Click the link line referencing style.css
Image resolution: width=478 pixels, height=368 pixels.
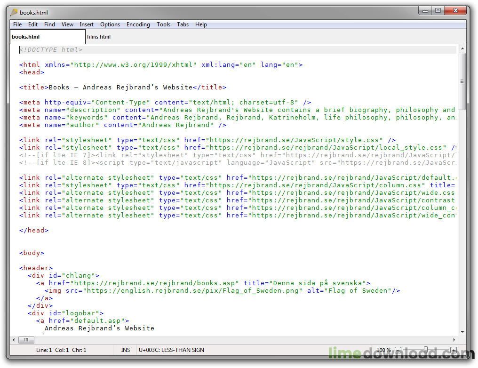point(207,140)
